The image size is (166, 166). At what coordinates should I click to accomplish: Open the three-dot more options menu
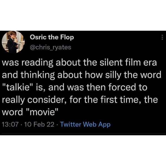(162, 37)
